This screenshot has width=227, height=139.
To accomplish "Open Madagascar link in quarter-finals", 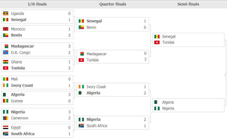I will pyautogui.click(x=97, y=54).
